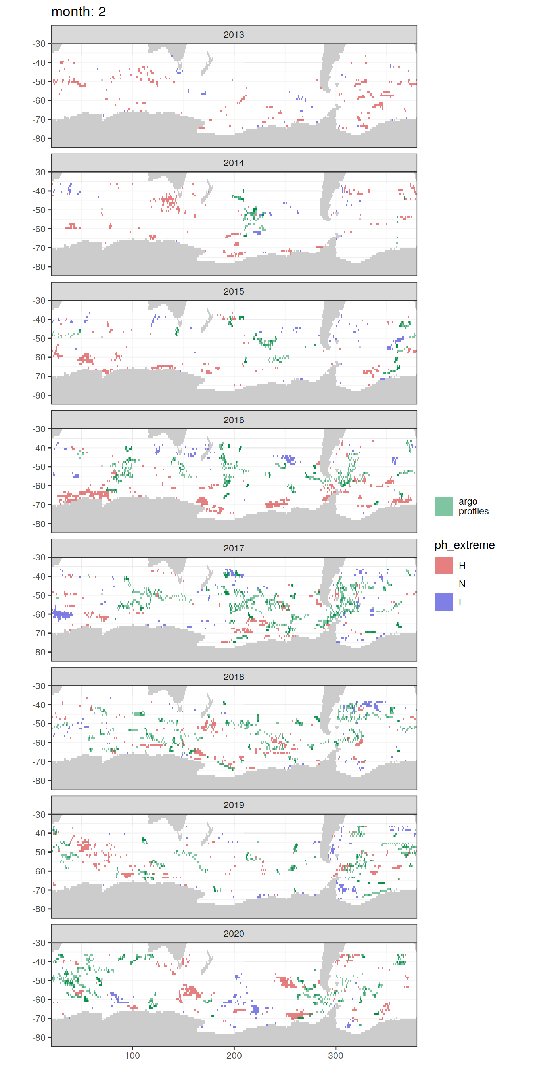
Task: Click the x-axis tick label 200
Action: [234, 1055]
